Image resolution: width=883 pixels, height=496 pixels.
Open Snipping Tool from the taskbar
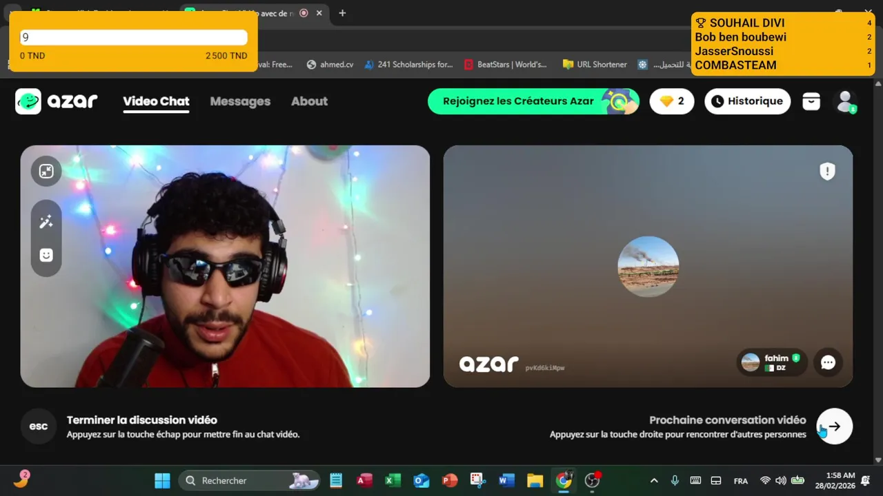click(478, 480)
